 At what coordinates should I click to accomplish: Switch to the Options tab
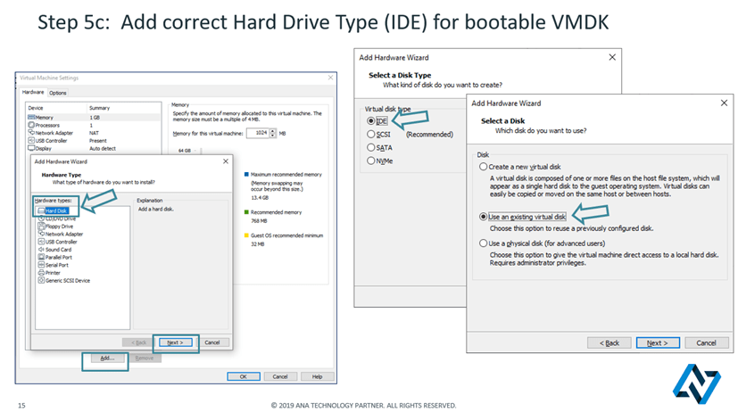pos(58,93)
